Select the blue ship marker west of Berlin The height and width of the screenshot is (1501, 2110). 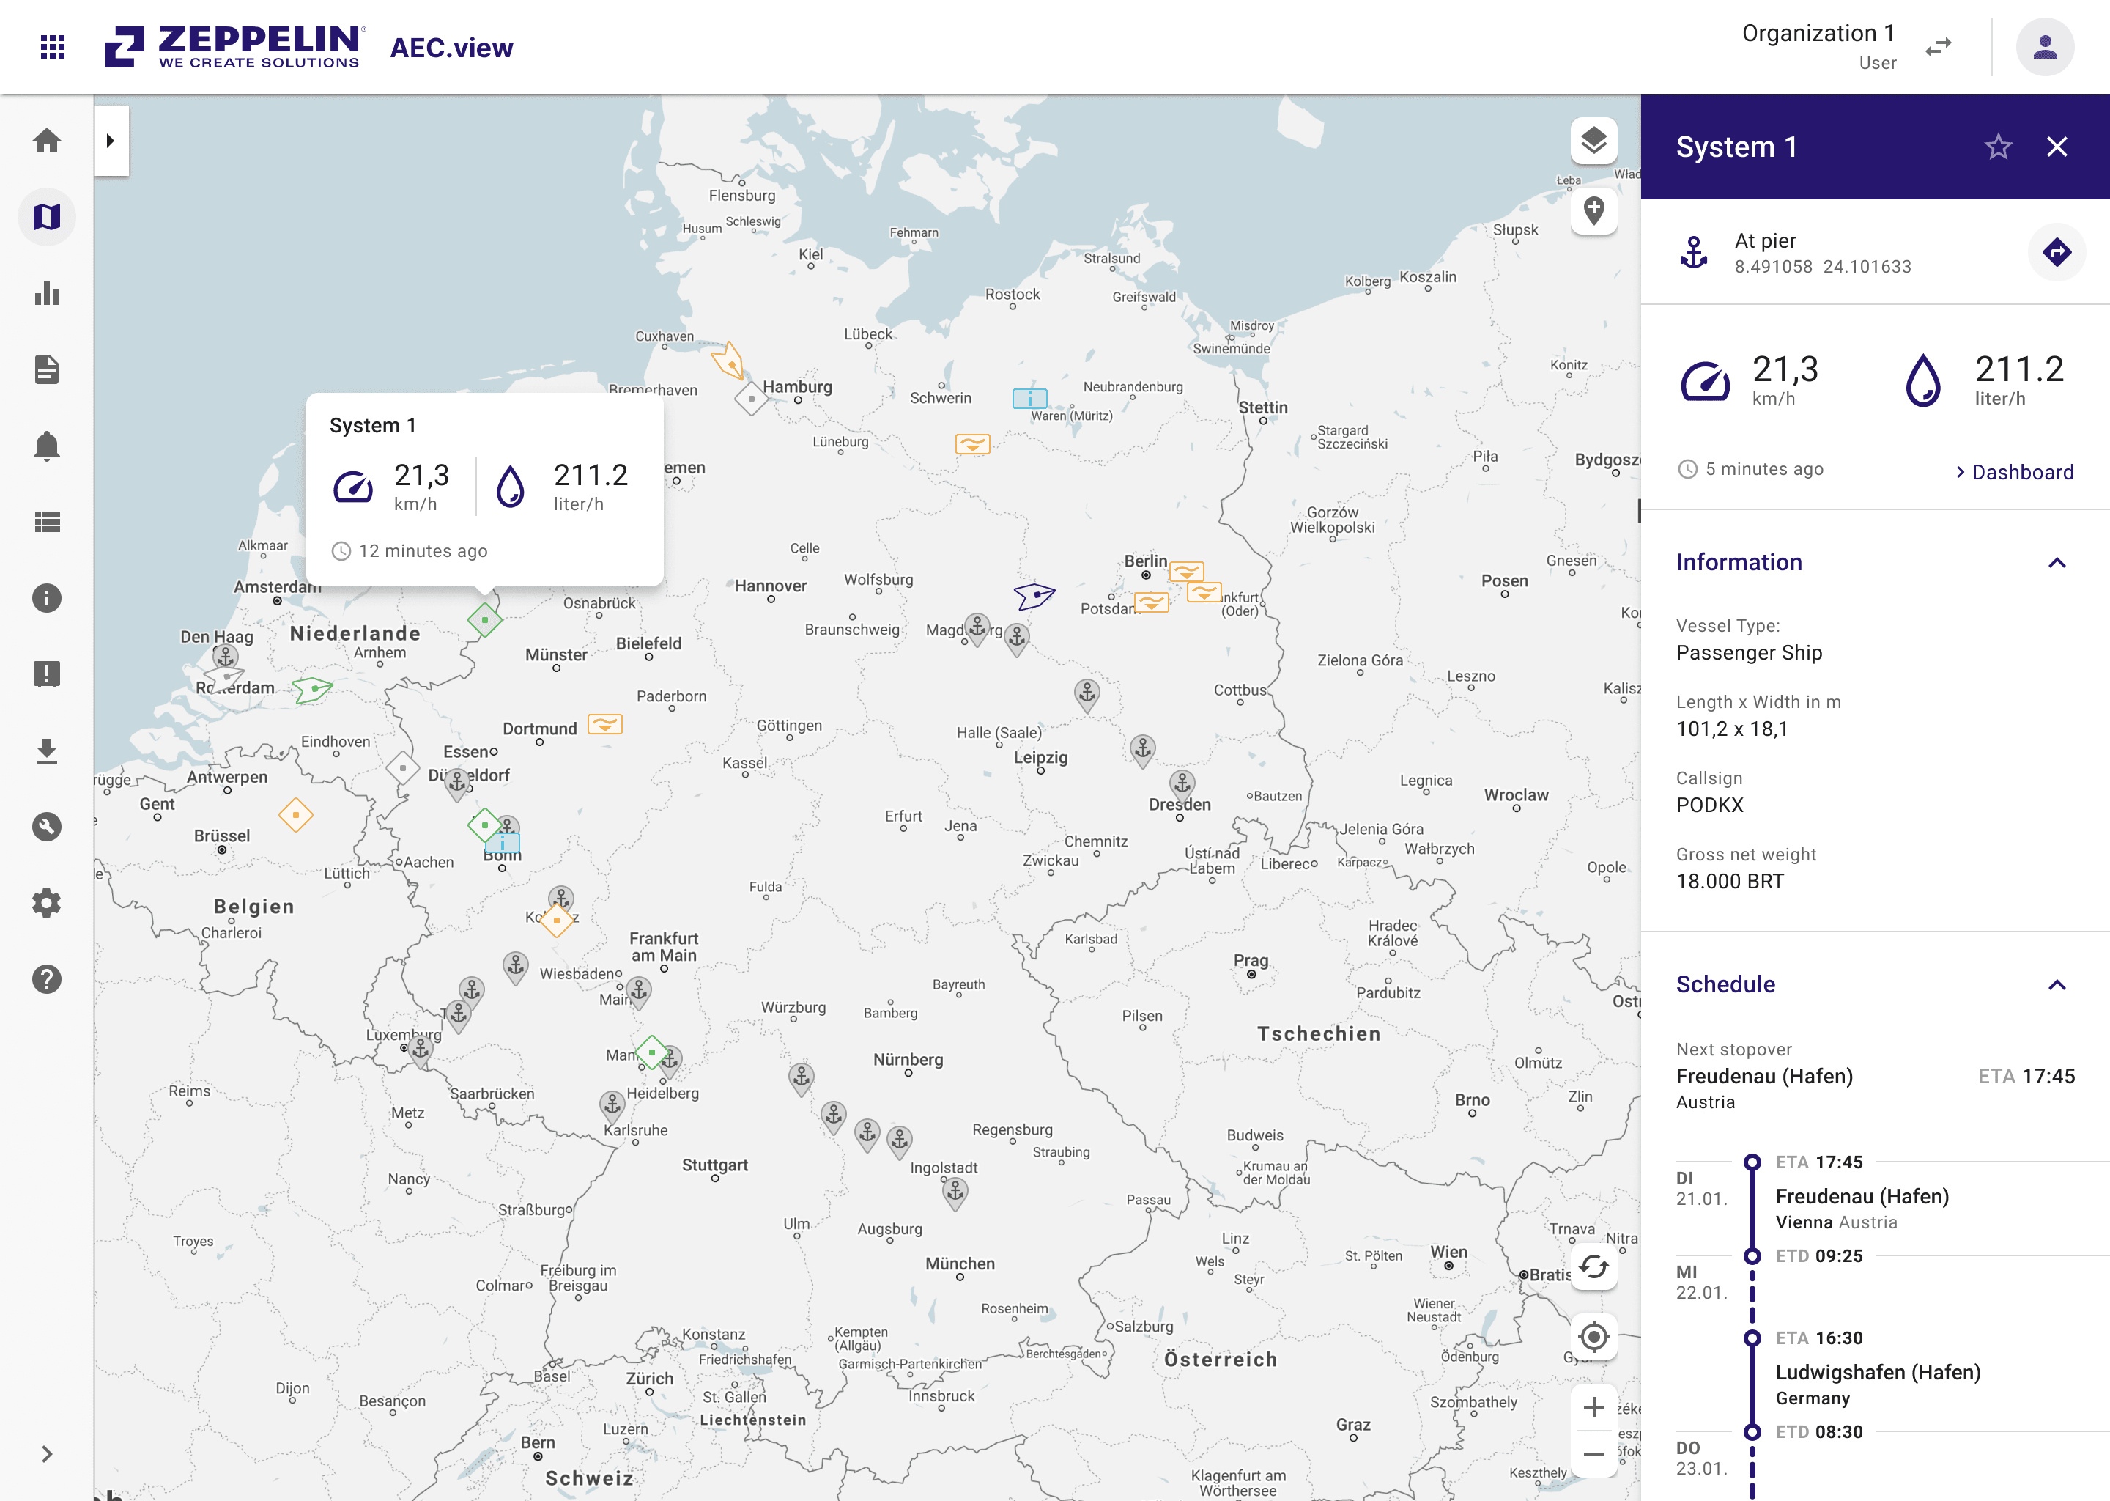coord(1034,596)
